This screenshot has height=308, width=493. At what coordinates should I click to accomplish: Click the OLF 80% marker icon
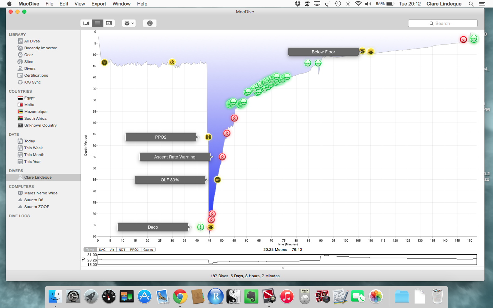(217, 180)
